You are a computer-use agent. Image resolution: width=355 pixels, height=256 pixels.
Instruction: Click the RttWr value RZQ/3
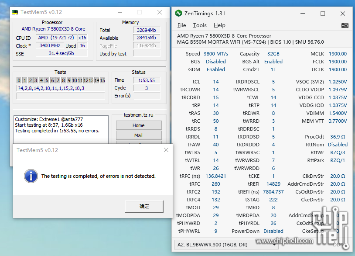[x=338, y=152]
